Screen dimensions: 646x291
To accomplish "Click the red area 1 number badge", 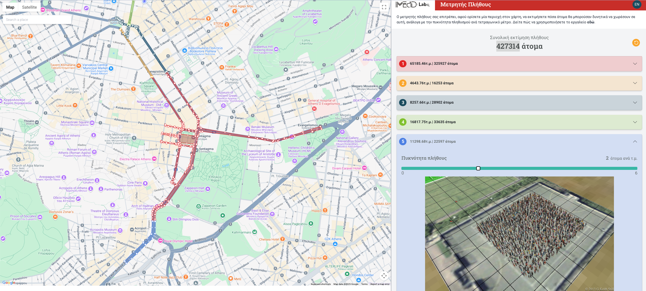I will click(x=403, y=63).
